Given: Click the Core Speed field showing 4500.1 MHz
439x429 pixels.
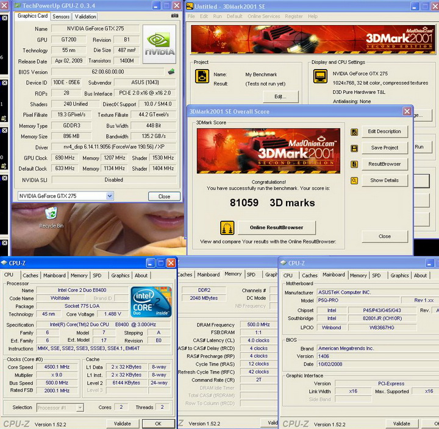Looking at the screenshot, I should click(x=57, y=367).
